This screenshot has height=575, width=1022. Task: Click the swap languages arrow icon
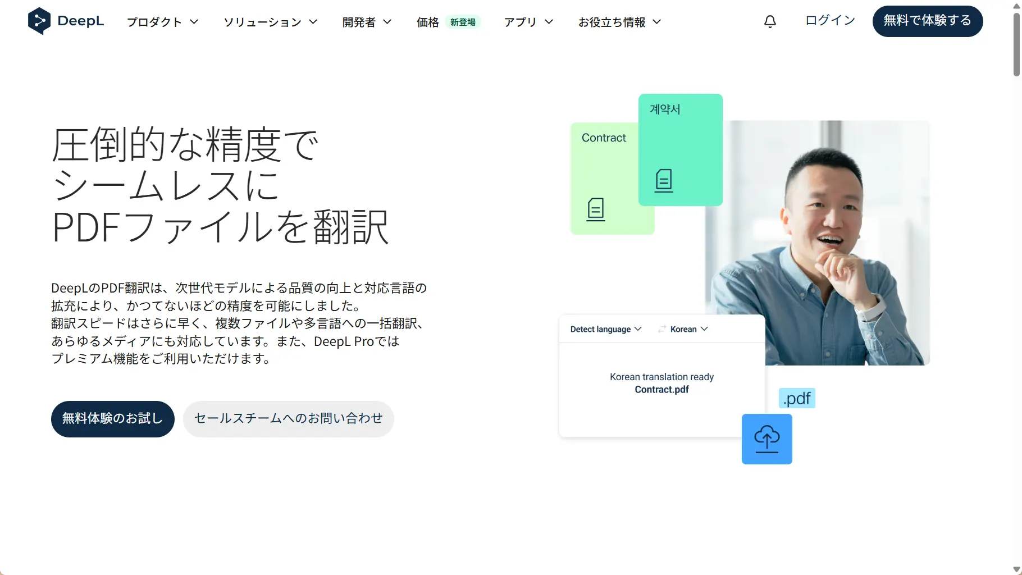tap(662, 329)
